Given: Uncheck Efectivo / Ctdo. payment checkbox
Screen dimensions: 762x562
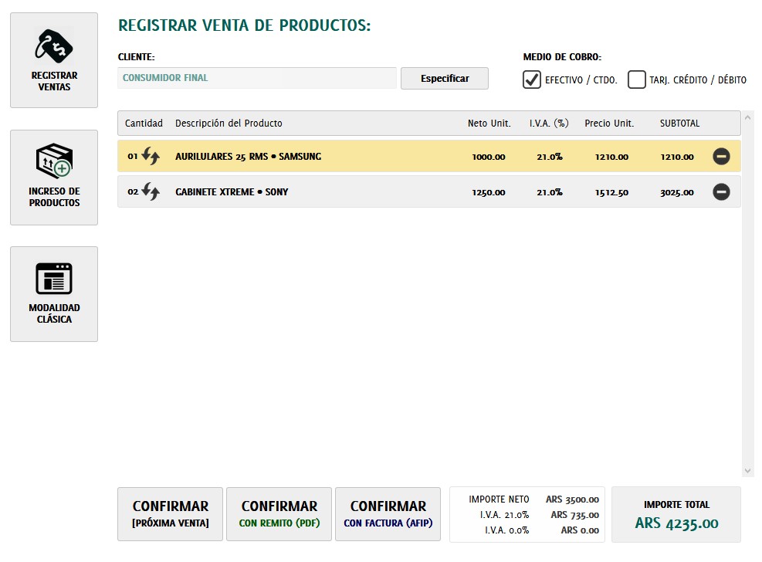Looking at the screenshot, I should point(532,80).
